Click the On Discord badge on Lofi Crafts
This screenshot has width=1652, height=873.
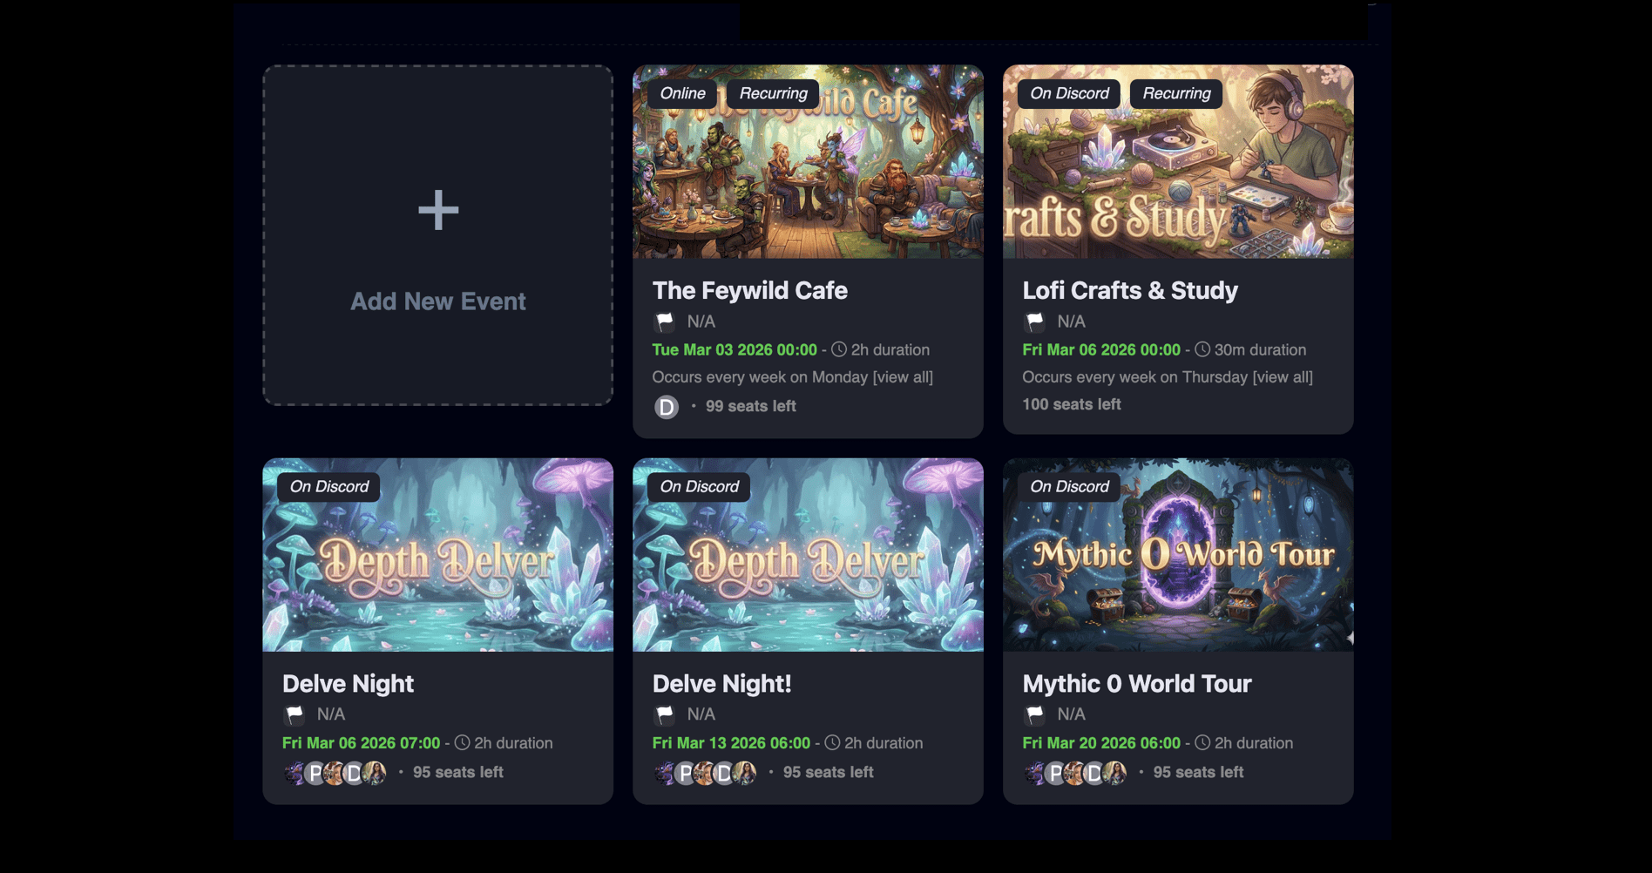[x=1070, y=93]
